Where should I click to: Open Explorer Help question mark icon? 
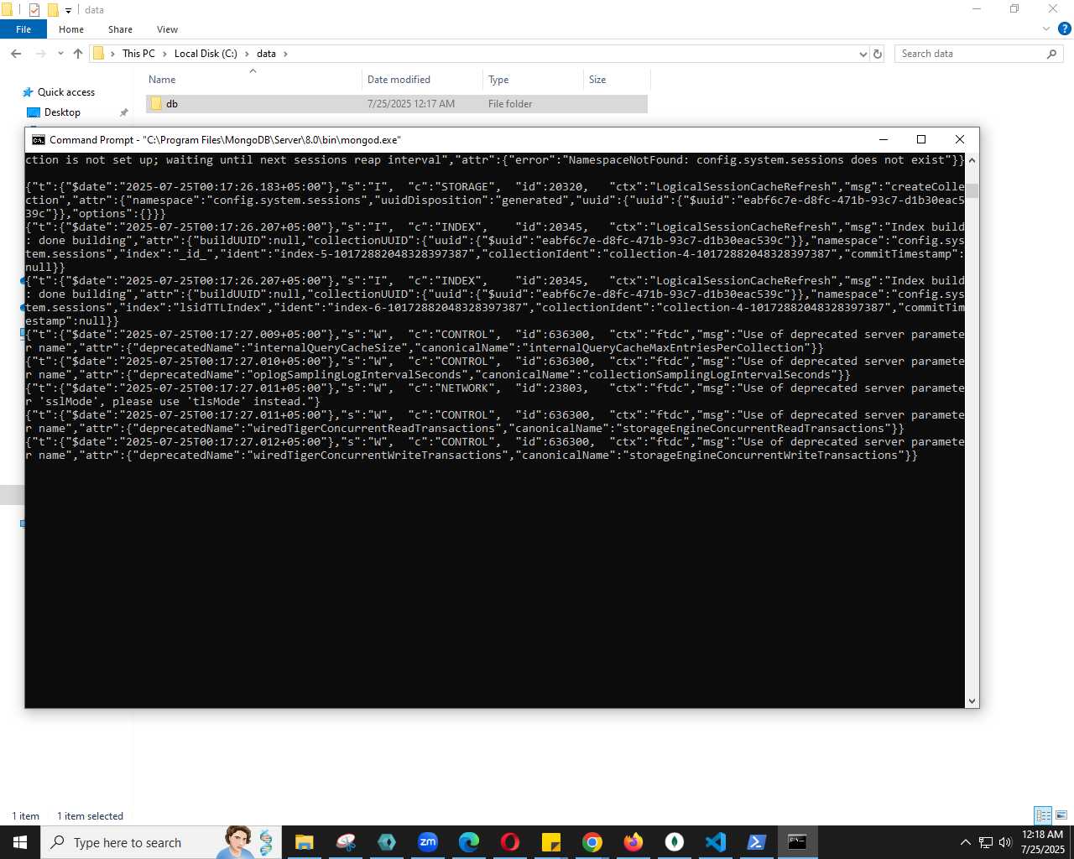point(1064,29)
